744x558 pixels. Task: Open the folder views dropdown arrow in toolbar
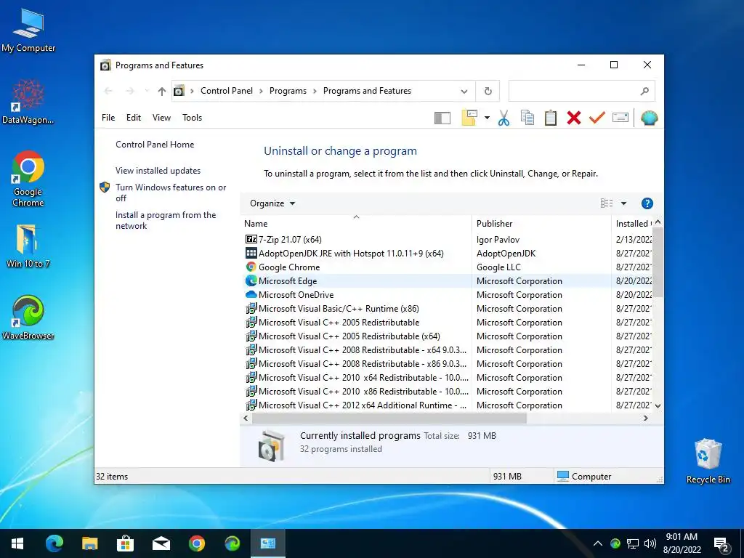487,118
